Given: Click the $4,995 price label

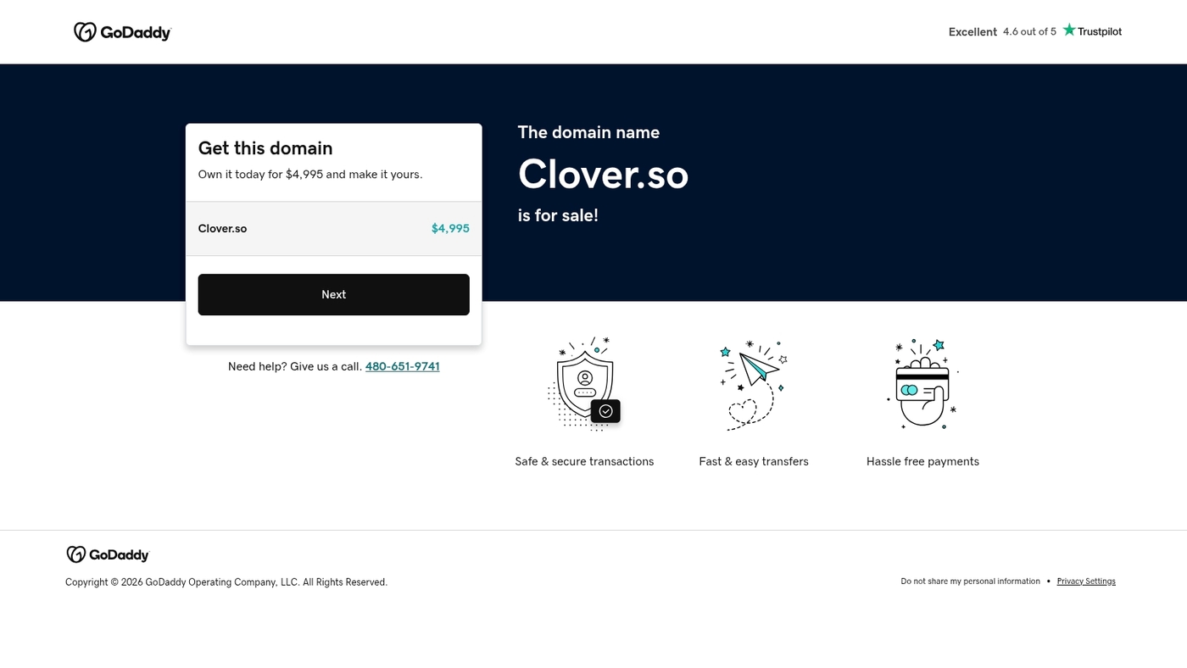Looking at the screenshot, I should point(450,228).
